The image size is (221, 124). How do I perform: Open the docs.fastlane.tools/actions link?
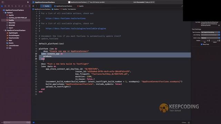click(x=66, y=18)
